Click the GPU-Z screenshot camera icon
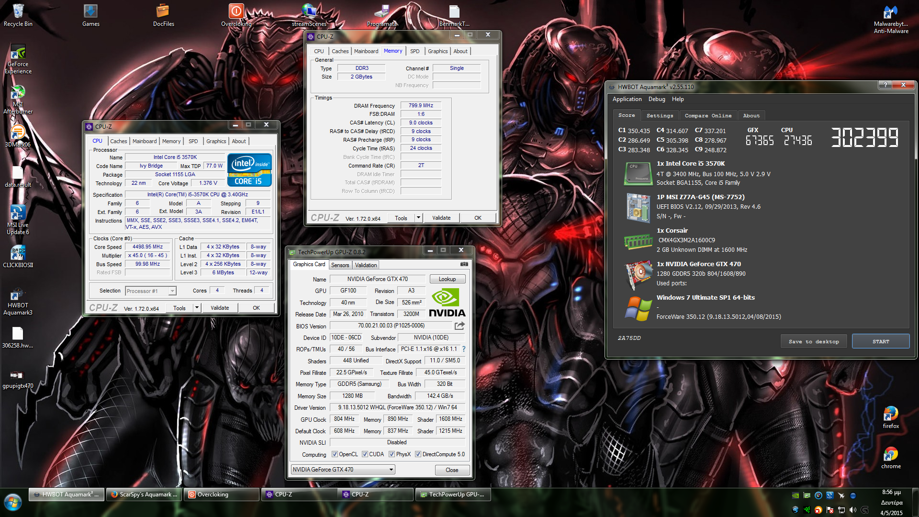This screenshot has height=517, width=919. 464,264
